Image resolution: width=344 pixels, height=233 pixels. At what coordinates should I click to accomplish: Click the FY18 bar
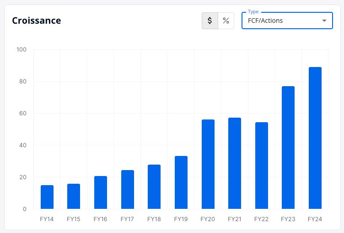tap(154, 186)
